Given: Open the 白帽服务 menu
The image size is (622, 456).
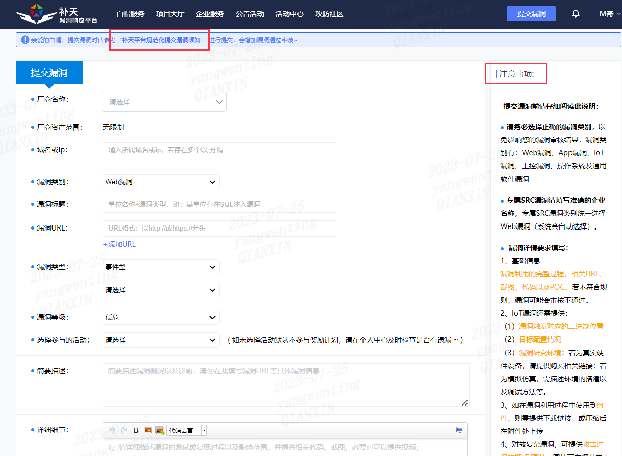Looking at the screenshot, I should 130,14.
